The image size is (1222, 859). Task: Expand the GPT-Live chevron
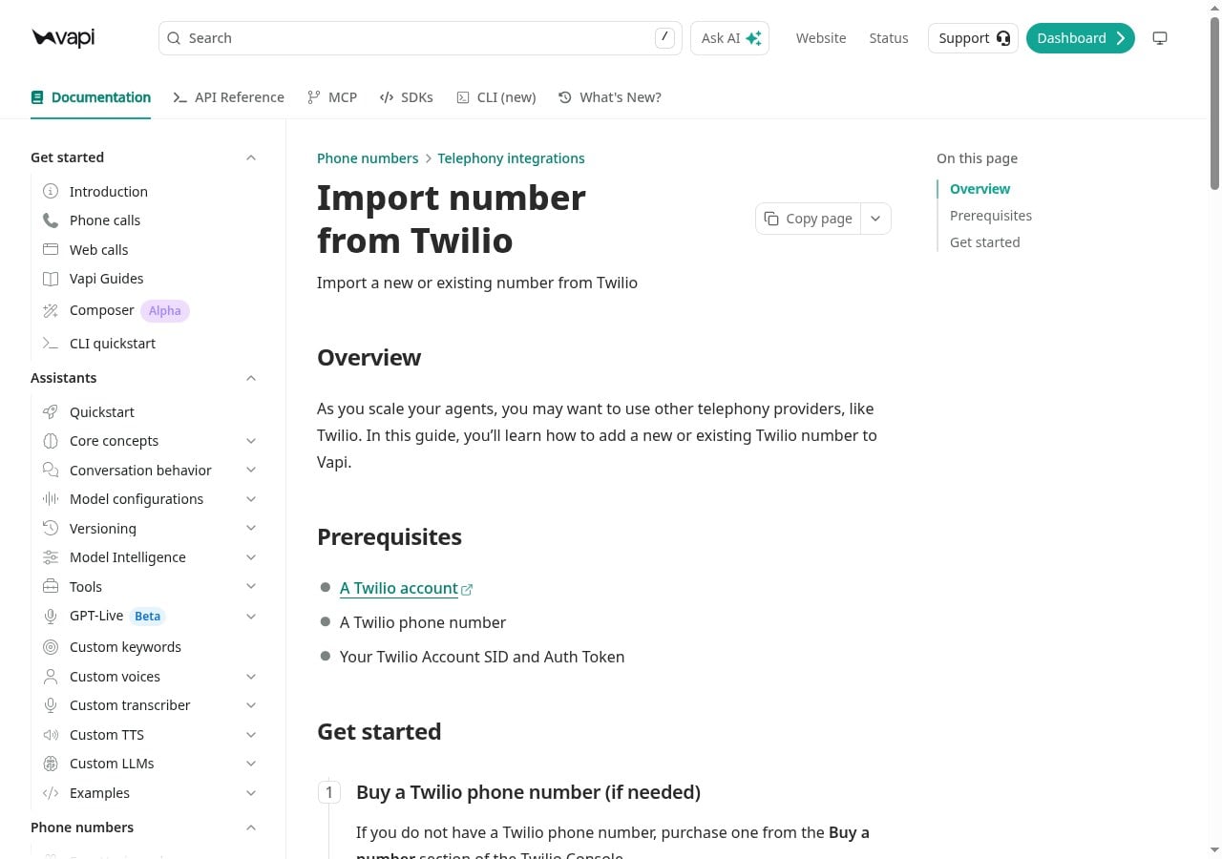[x=251, y=617]
